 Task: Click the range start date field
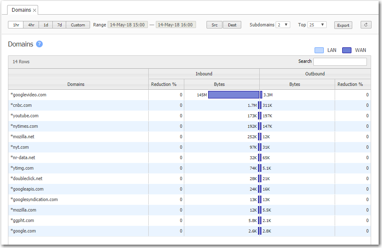tap(127, 25)
